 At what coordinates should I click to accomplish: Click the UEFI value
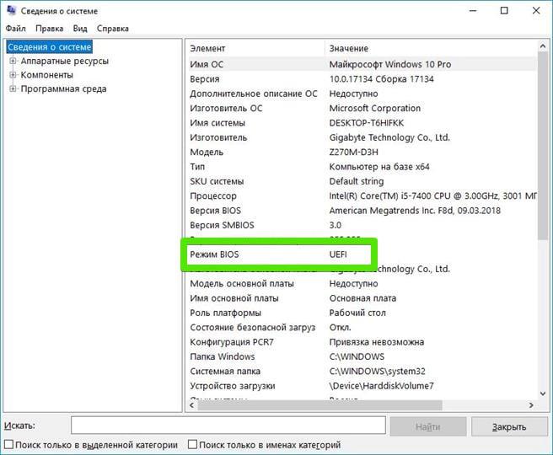[x=338, y=254]
